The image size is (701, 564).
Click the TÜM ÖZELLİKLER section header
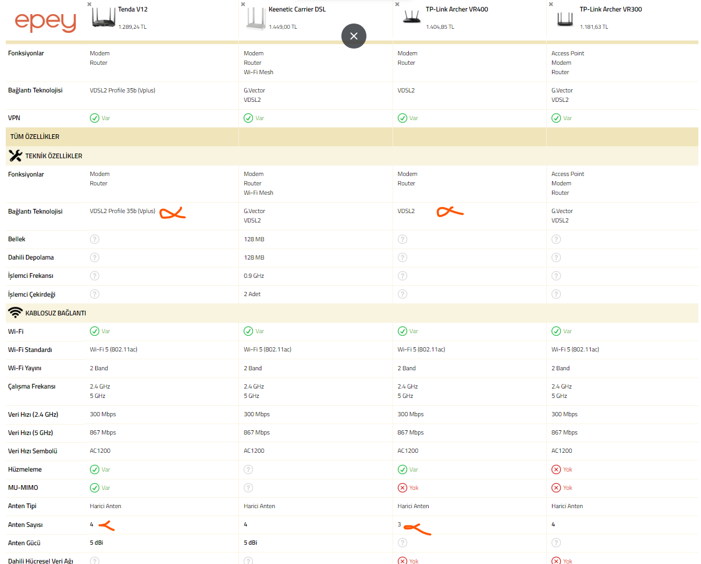tap(35, 137)
